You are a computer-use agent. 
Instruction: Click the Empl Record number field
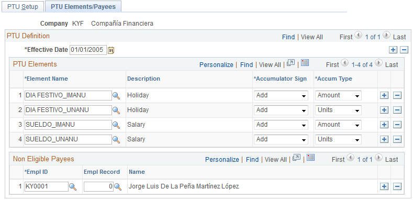click(98, 186)
